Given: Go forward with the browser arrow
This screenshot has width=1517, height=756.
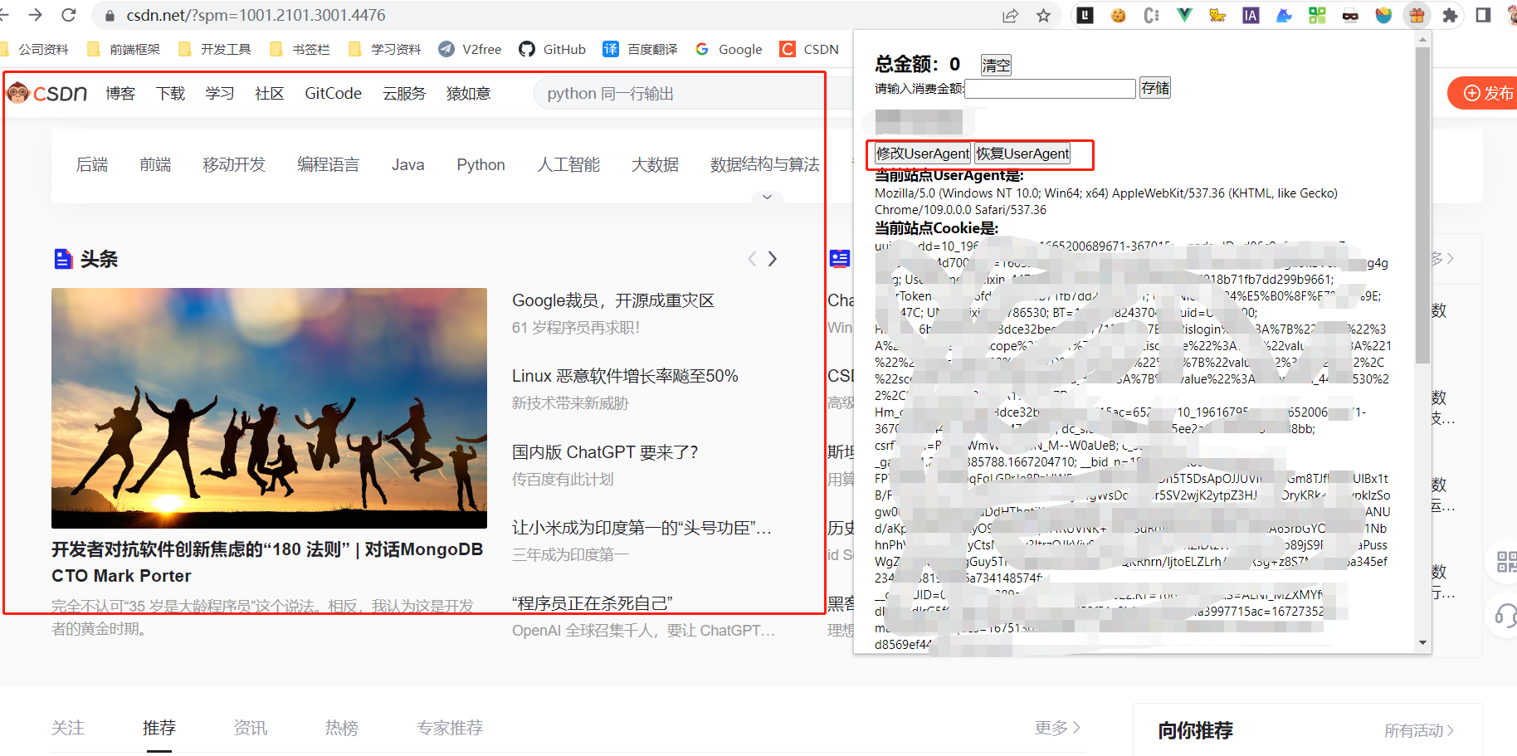Looking at the screenshot, I should click(35, 15).
